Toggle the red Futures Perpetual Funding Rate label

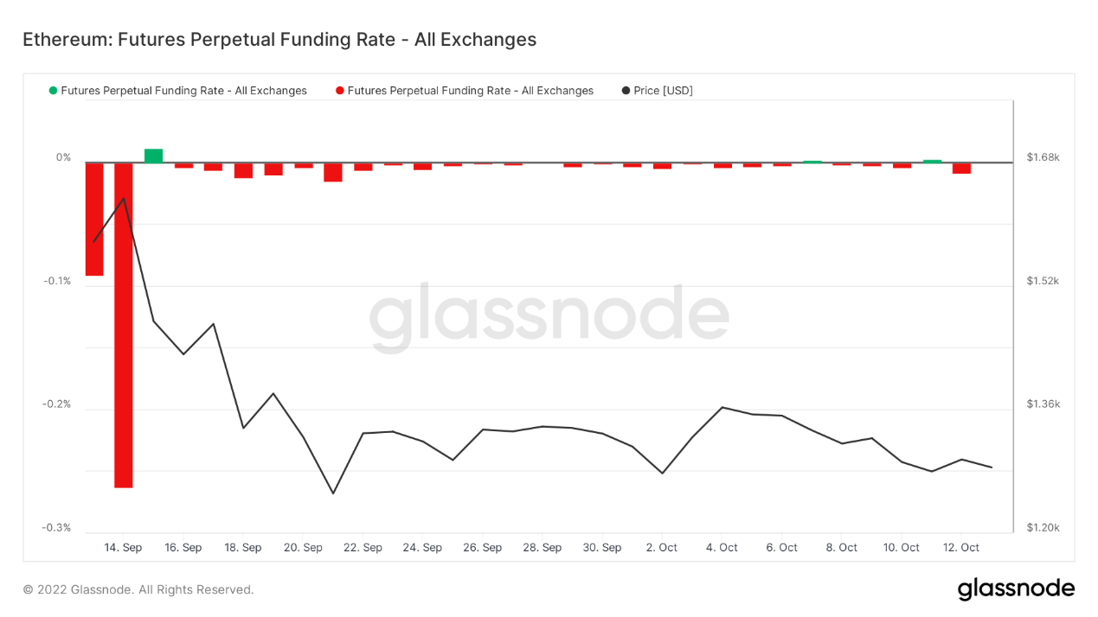pos(470,91)
